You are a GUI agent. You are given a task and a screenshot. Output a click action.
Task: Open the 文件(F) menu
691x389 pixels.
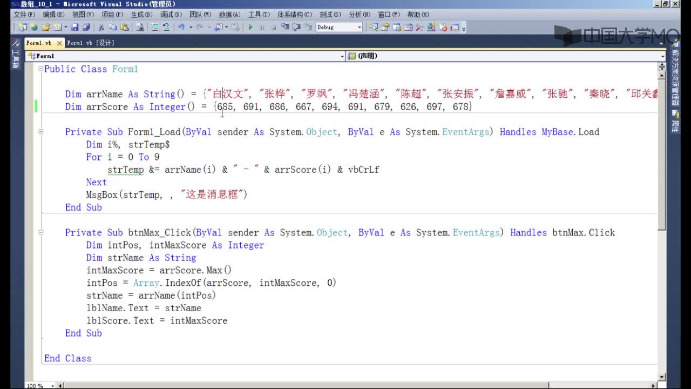click(24, 15)
